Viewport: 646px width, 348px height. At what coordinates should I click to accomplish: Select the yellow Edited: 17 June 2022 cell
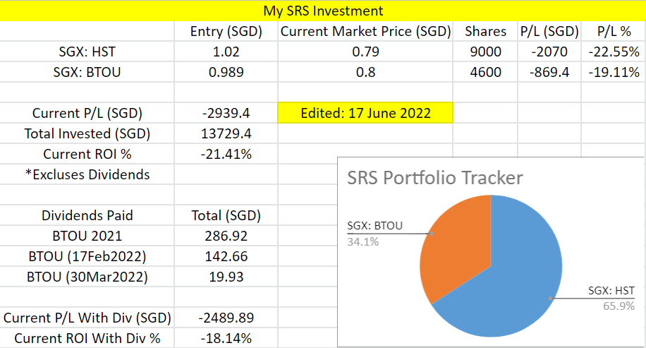[x=365, y=113]
